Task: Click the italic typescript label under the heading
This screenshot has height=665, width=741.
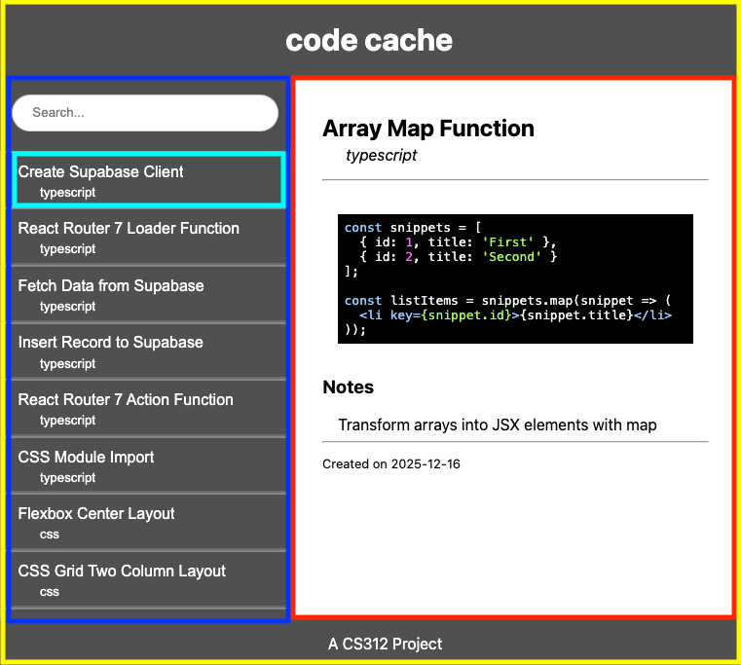Action: pyautogui.click(x=382, y=156)
